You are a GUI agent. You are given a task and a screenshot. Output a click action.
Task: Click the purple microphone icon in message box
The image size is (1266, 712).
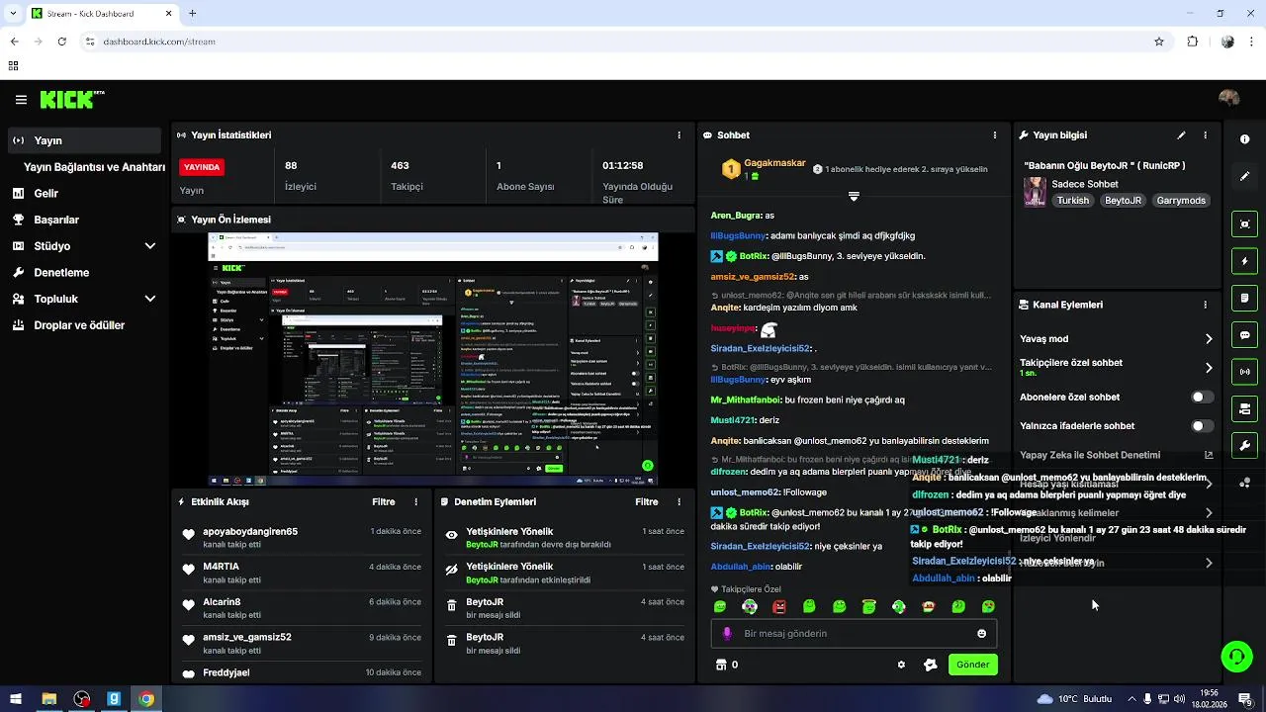coord(728,634)
